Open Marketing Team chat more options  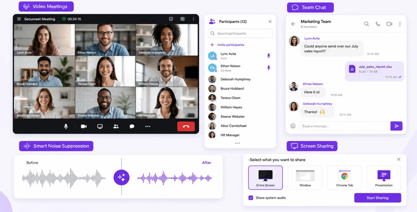pos(400,24)
